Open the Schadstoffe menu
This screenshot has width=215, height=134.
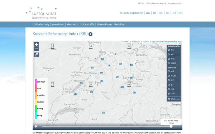(87, 24)
